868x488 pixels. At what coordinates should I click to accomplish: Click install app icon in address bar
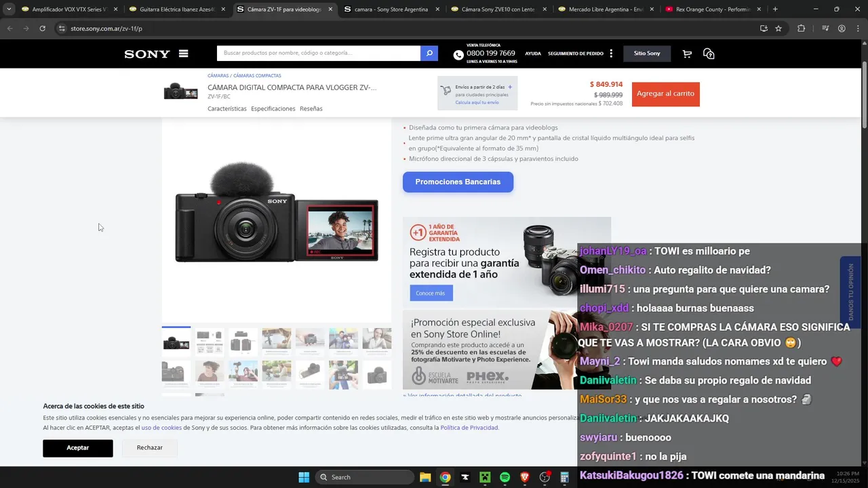[x=764, y=28]
